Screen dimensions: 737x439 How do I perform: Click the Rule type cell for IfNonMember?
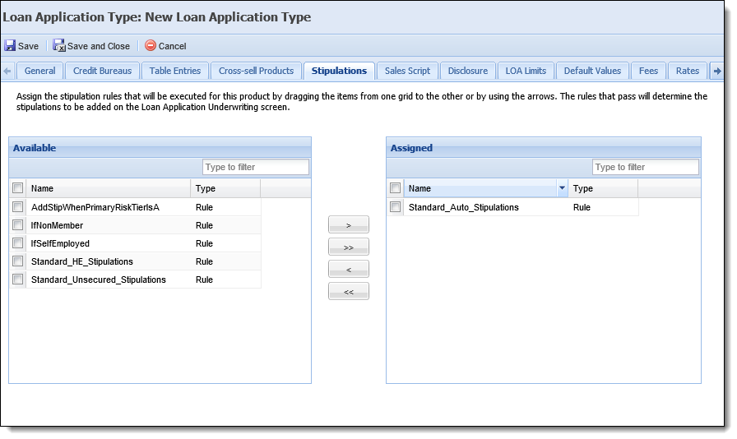tap(225, 225)
